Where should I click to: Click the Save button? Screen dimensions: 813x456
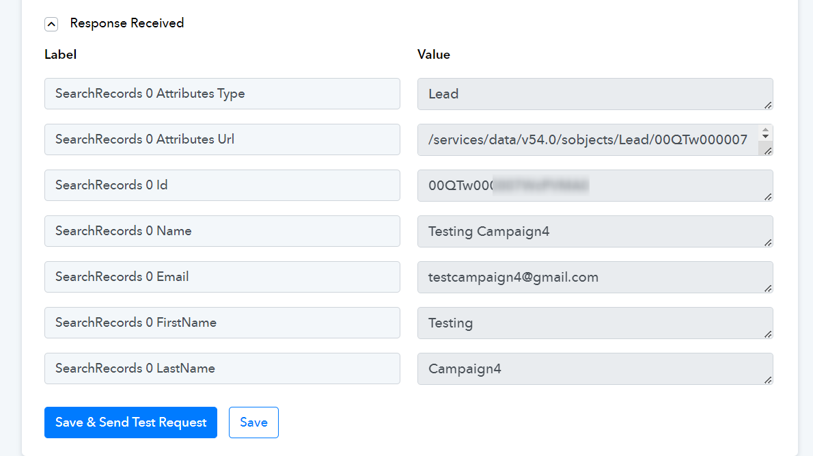point(253,423)
